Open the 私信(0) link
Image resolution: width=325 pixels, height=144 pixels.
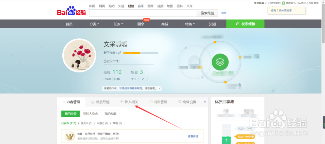tap(302, 3)
